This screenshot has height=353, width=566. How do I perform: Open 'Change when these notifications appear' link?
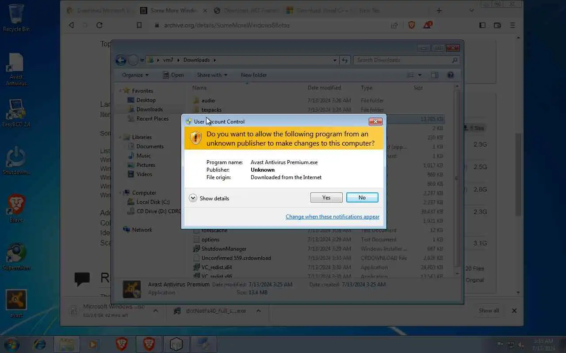coord(333,217)
